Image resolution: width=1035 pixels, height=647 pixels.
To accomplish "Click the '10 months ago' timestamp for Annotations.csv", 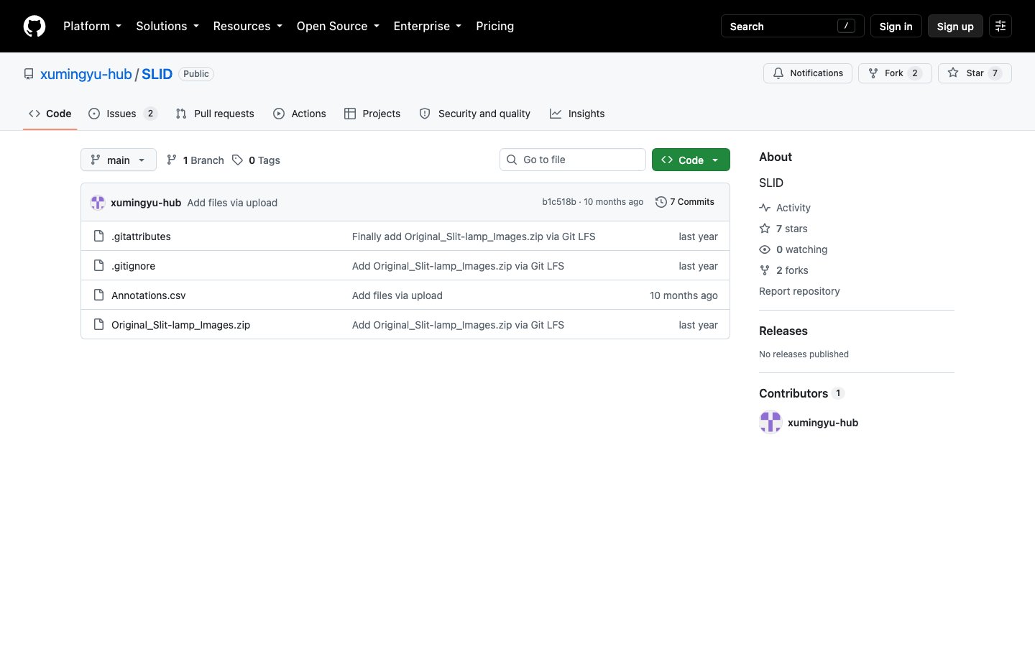I will [684, 295].
